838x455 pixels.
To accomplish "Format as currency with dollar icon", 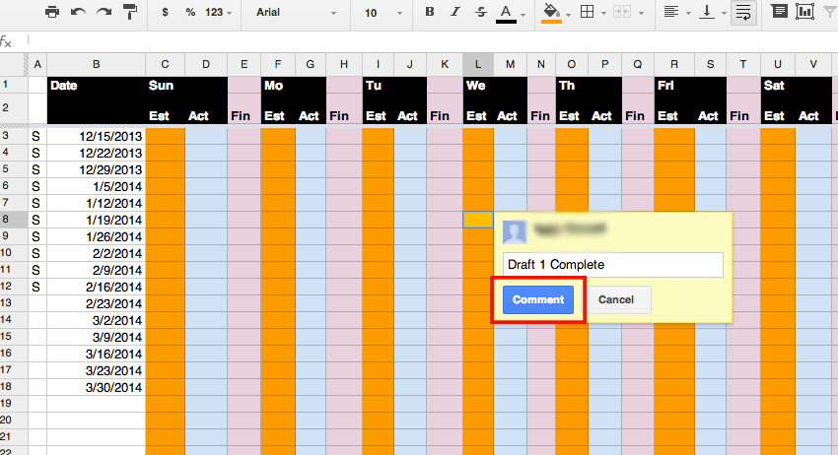I will pyautogui.click(x=166, y=12).
